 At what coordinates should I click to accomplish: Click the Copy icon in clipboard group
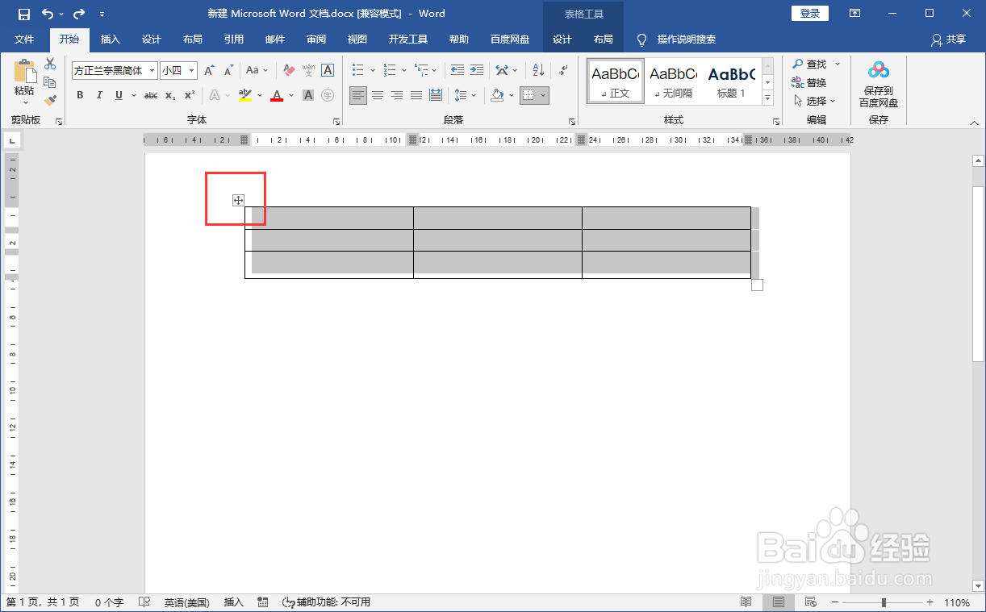coord(50,82)
